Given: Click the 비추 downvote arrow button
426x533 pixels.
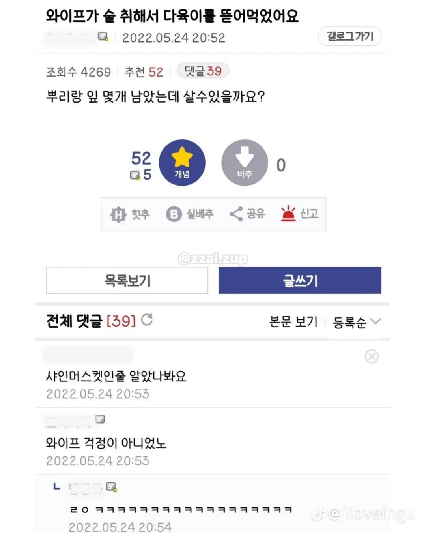Looking at the screenshot, I should point(245,163).
